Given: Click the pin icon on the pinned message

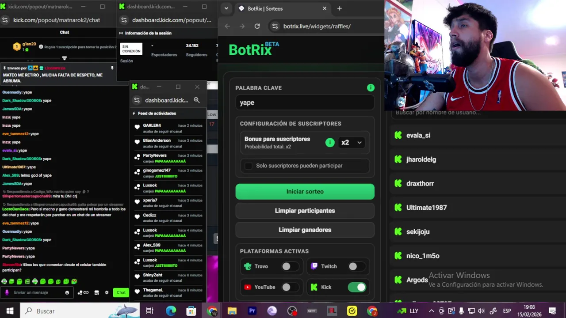Looking at the screenshot, I should click(x=112, y=68).
